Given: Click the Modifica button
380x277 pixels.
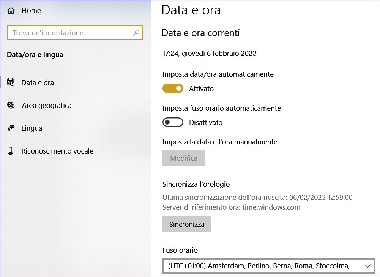Looking at the screenshot, I should (x=184, y=158).
